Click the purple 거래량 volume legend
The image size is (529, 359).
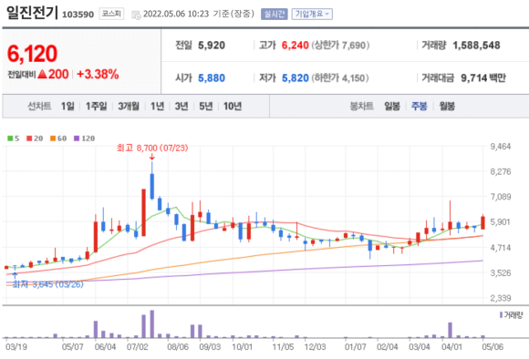[511, 315]
